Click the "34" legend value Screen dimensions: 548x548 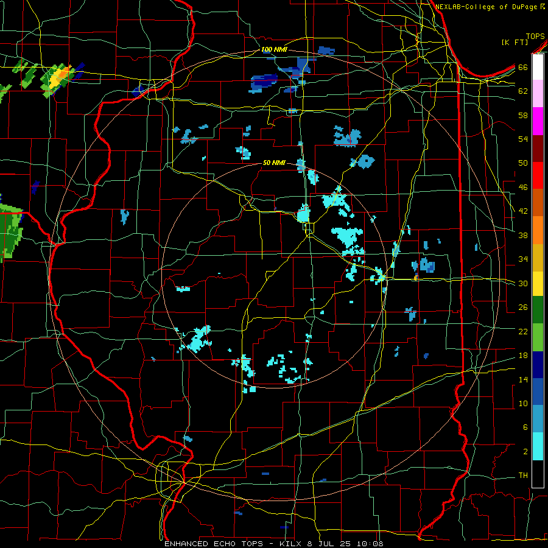click(523, 259)
